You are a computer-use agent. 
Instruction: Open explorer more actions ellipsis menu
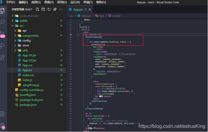click(61, 9)
